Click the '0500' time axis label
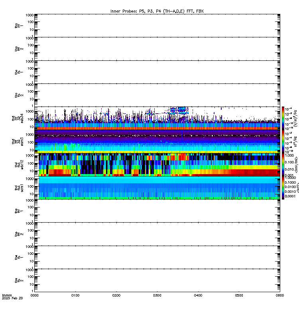The image size is (299, 318). [x=239, y=295]
